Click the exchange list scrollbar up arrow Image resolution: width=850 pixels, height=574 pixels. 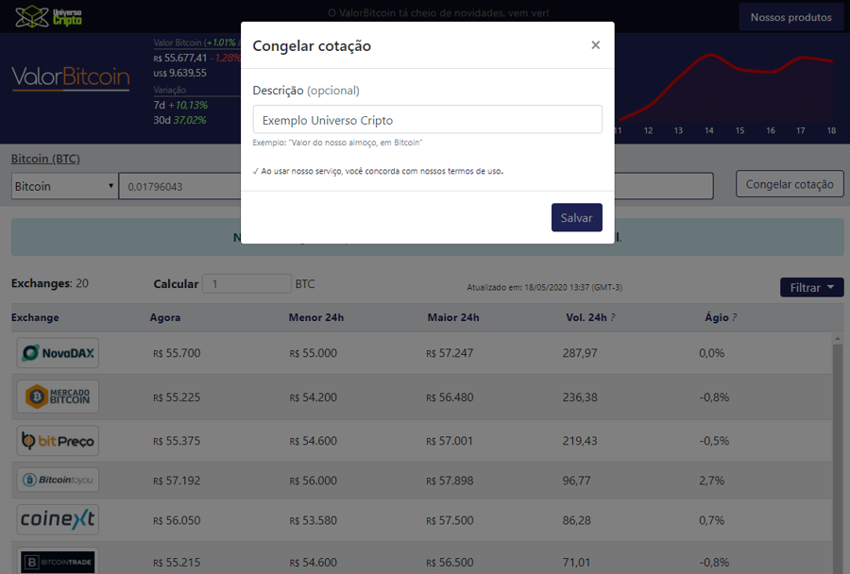(837, 338)
